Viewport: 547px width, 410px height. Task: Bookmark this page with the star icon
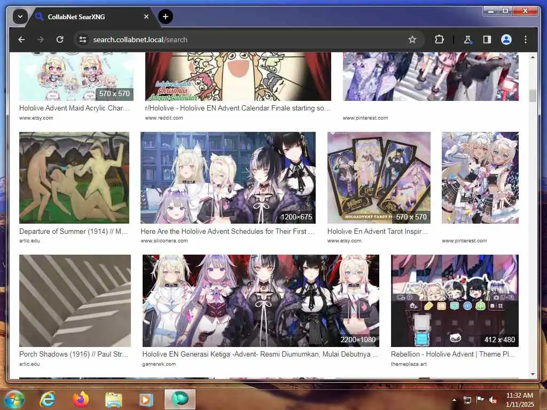(x=412, y=40)
